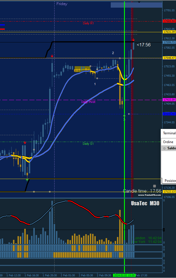Select the yellow rectangle zone on the chart
Image resolution: width=176 pixels, height=278 pixels.
coord(82,69)
